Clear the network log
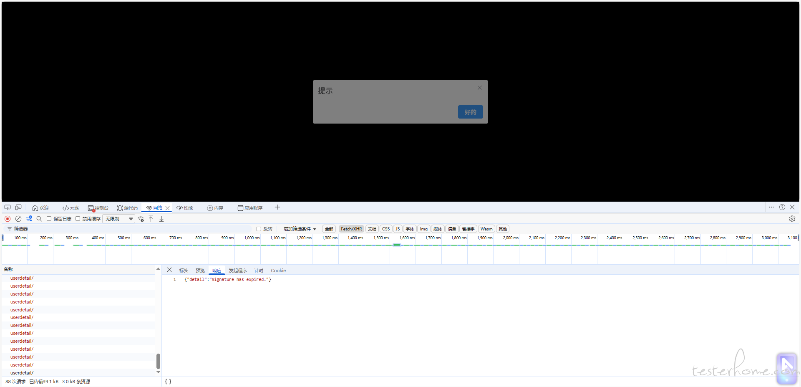Image resolution: width=801 pixels, height=387 pixels. pyautogui.click(x=18, y=219)
